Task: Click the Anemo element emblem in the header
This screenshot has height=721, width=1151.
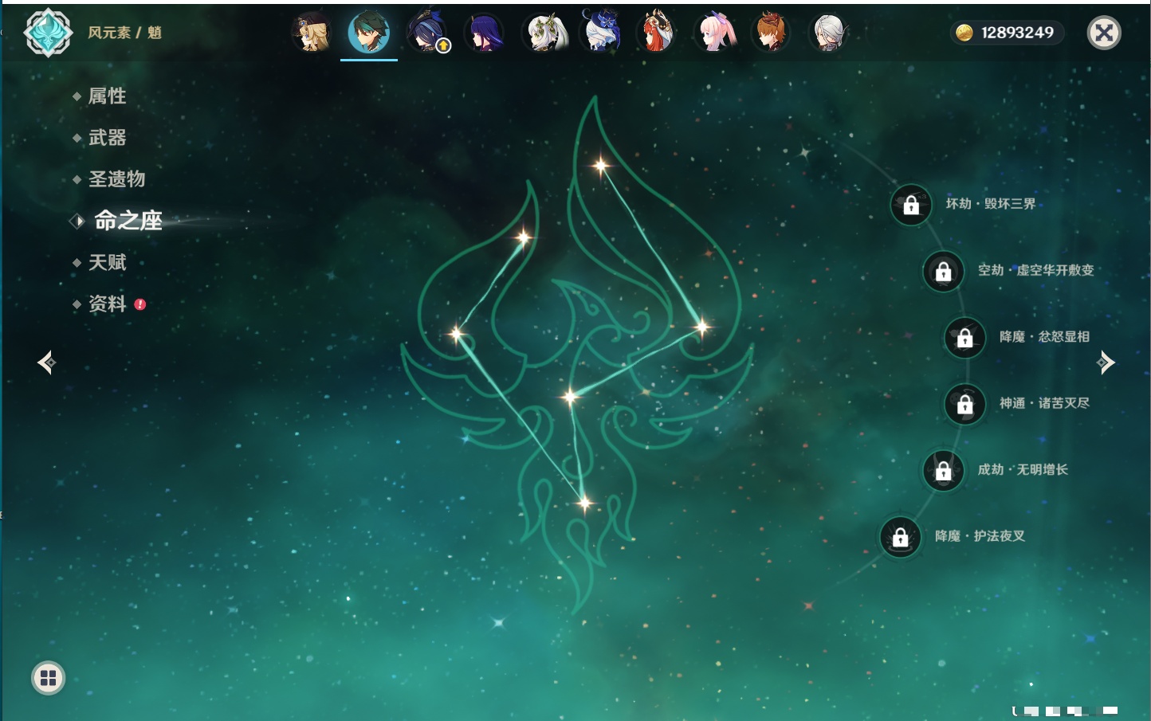Action: (48, 33)
